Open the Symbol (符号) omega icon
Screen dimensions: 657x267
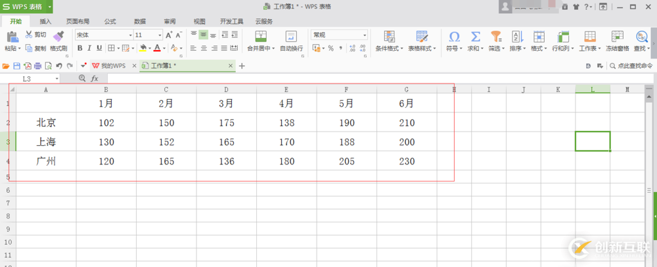[454, 37]
